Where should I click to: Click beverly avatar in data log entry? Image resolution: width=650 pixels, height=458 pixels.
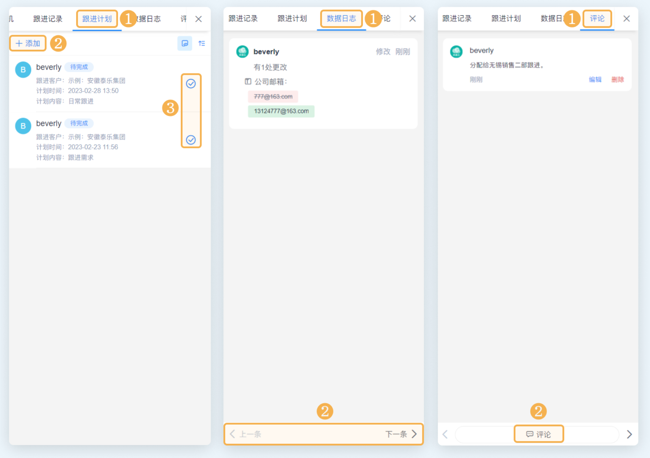coord(242,52)
